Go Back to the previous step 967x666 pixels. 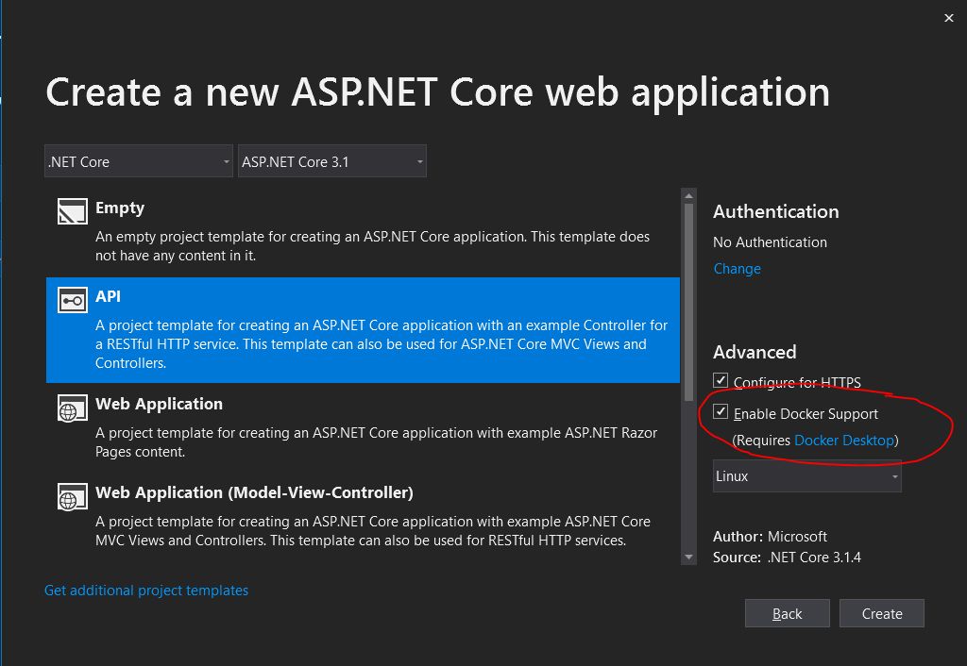tap(787, 613)
